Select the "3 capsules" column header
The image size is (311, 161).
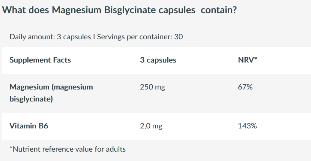tap(158, 60)
